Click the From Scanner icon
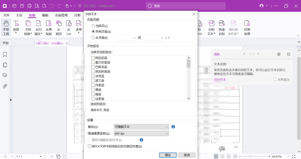The height and width of the screenshot is (159, 301). (x=38, y=24)
